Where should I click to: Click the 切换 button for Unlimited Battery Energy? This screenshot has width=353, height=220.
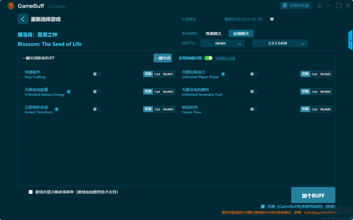click(148, 92)
